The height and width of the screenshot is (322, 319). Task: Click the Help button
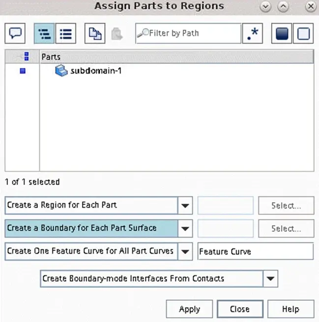click(291, 309)
